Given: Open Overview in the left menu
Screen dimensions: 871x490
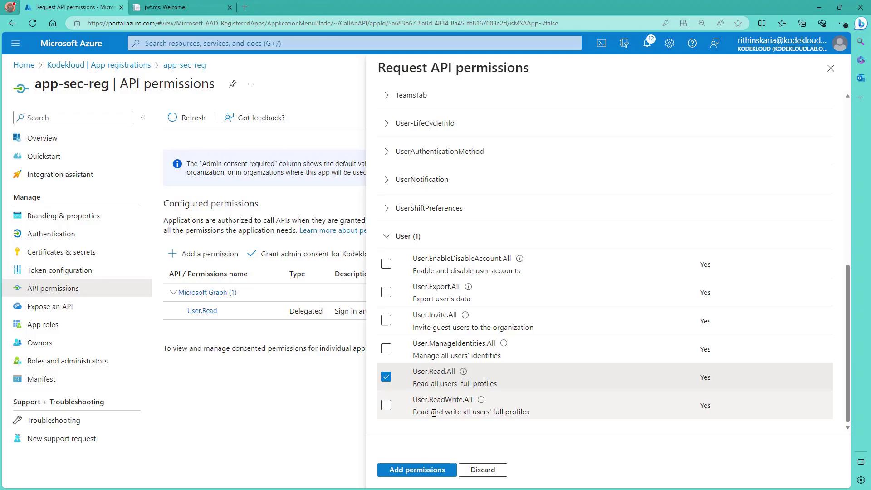Looking at the screenshot, I should [x=42, y=138].
